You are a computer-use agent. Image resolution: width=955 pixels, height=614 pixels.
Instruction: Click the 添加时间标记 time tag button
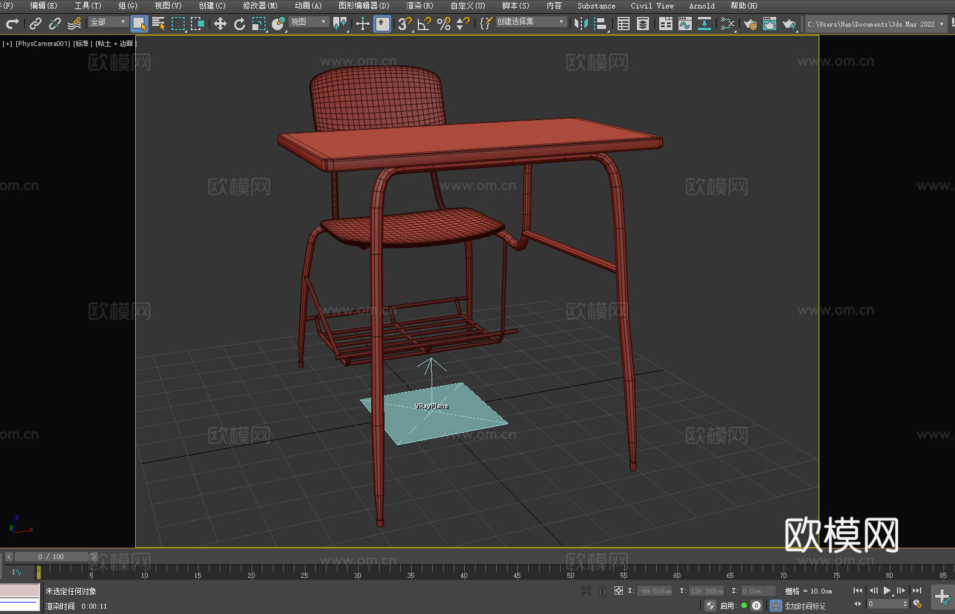click(x=805, y=606)
